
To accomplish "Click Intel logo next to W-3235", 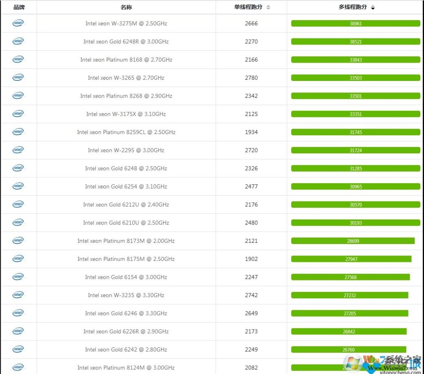I will click(x=18, y=295).
